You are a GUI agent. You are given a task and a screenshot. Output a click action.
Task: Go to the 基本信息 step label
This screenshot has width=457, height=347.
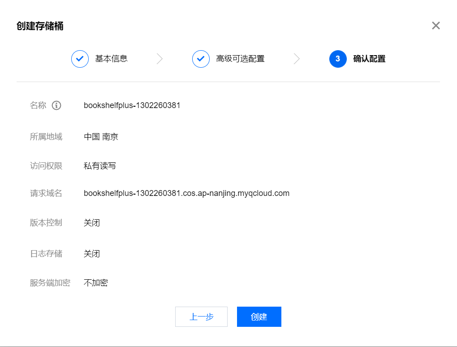[x=111, y=59]
